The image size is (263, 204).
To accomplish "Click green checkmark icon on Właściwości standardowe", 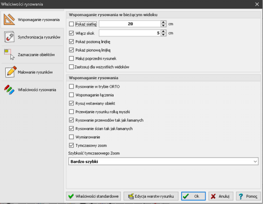I will click(71, 196).
